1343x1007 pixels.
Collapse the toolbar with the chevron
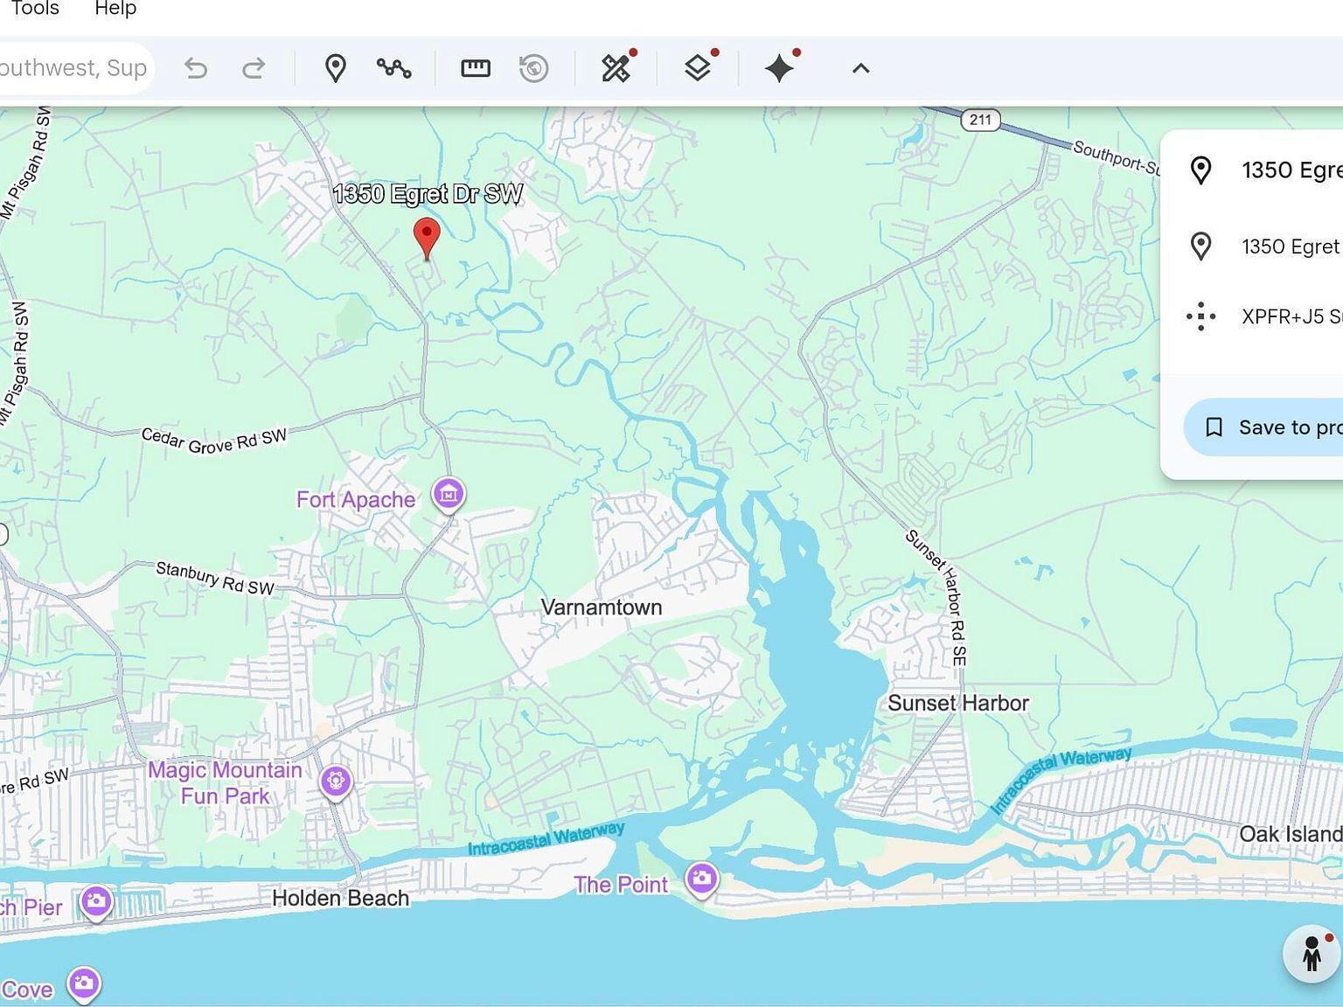point(860,67)
